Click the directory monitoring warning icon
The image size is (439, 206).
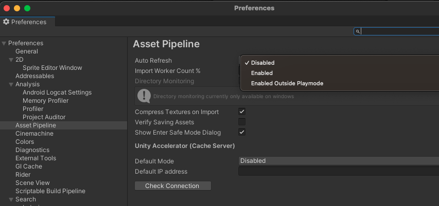(x=144, y=96)
